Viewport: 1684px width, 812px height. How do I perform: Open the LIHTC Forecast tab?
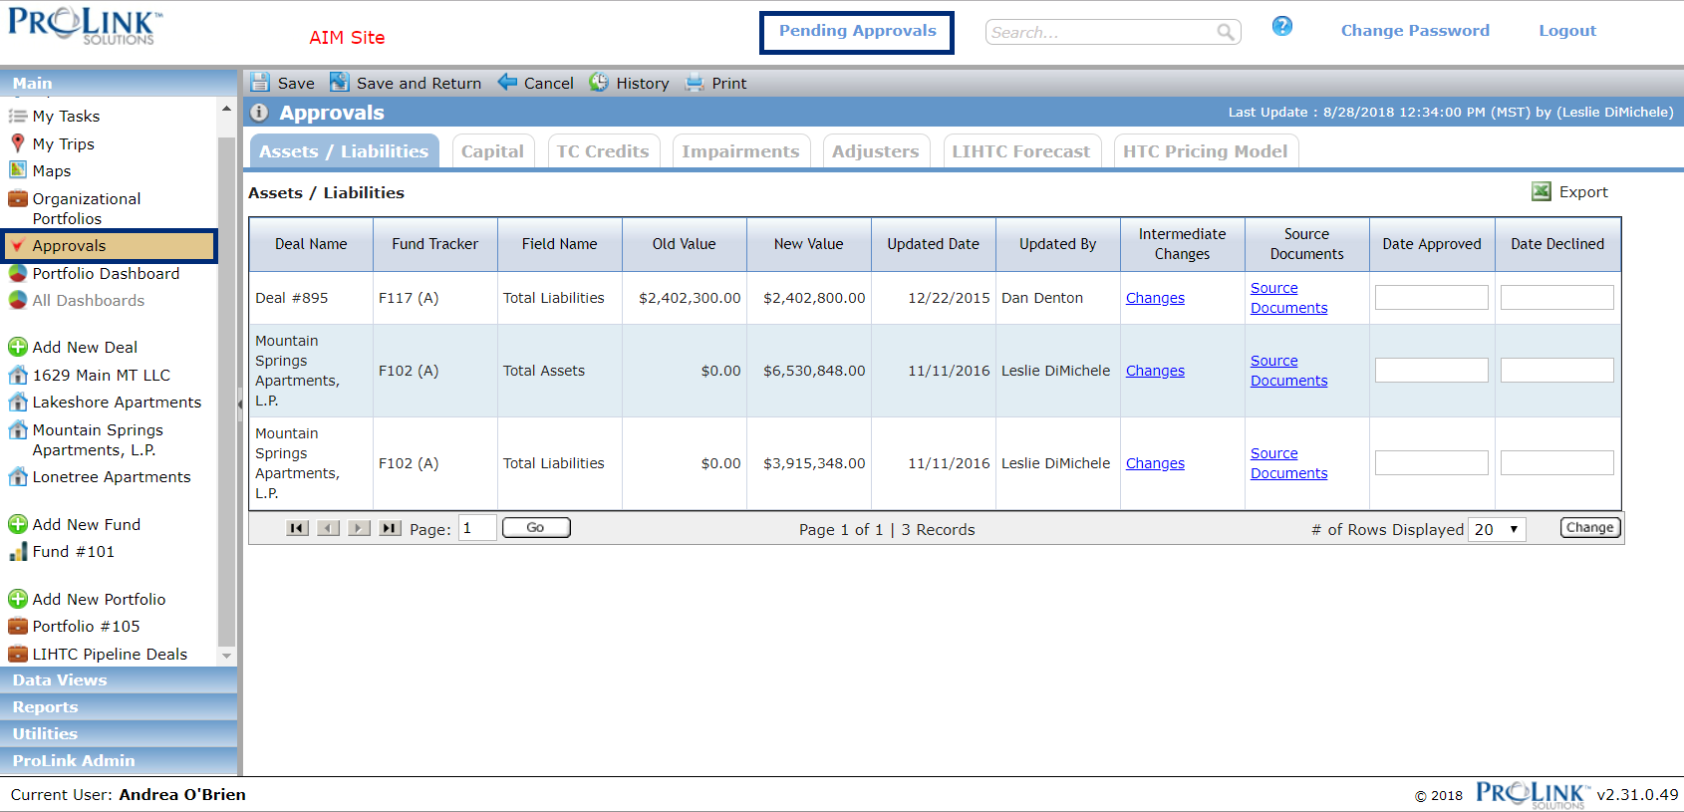click(1021, 151)
